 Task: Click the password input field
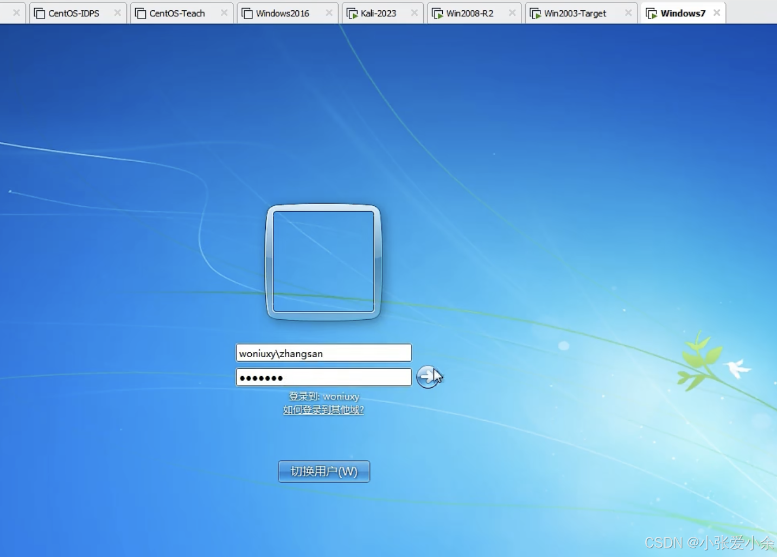324,377
